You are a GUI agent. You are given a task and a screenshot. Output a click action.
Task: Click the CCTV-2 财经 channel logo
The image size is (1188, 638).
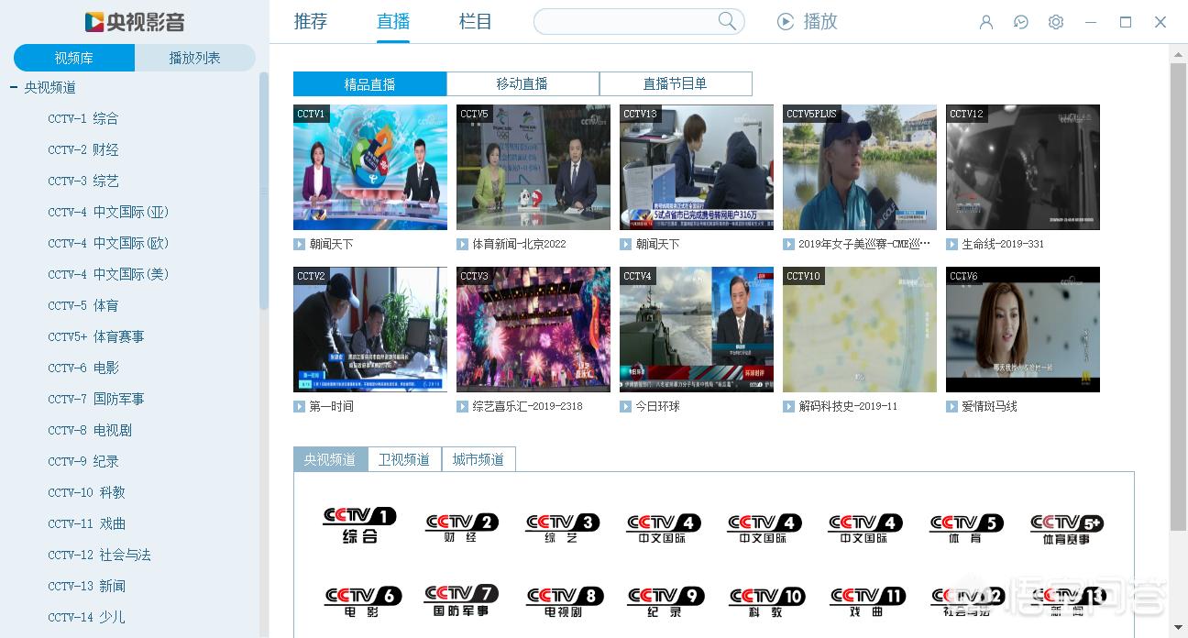point(461,527)
